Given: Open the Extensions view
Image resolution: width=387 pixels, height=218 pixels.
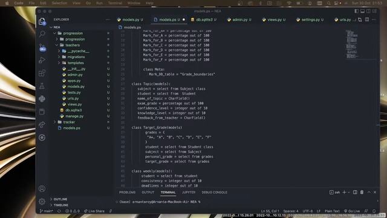Looking at the screenshot, I should pos(42,73).
